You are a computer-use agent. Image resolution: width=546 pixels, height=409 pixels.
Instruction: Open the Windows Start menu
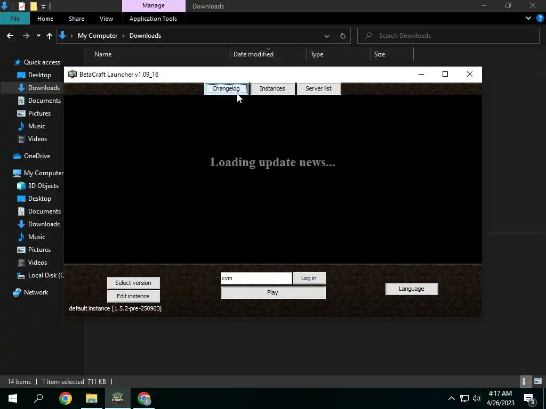point(13,398)
